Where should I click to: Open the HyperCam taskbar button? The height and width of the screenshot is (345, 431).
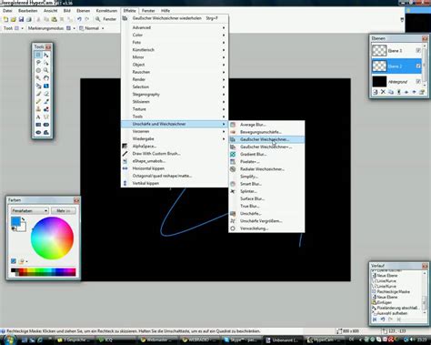(325, 340)
